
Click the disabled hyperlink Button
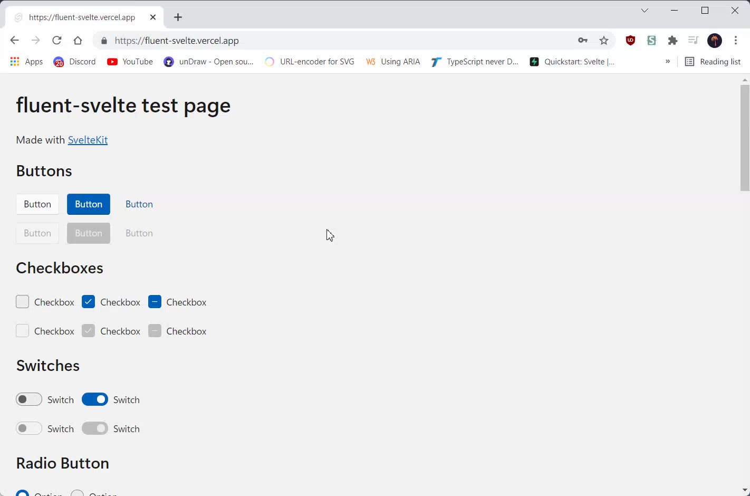pos(139,233)
